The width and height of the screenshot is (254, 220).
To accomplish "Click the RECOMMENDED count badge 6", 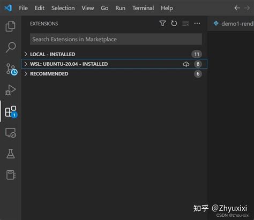I will tap(198, 74).
